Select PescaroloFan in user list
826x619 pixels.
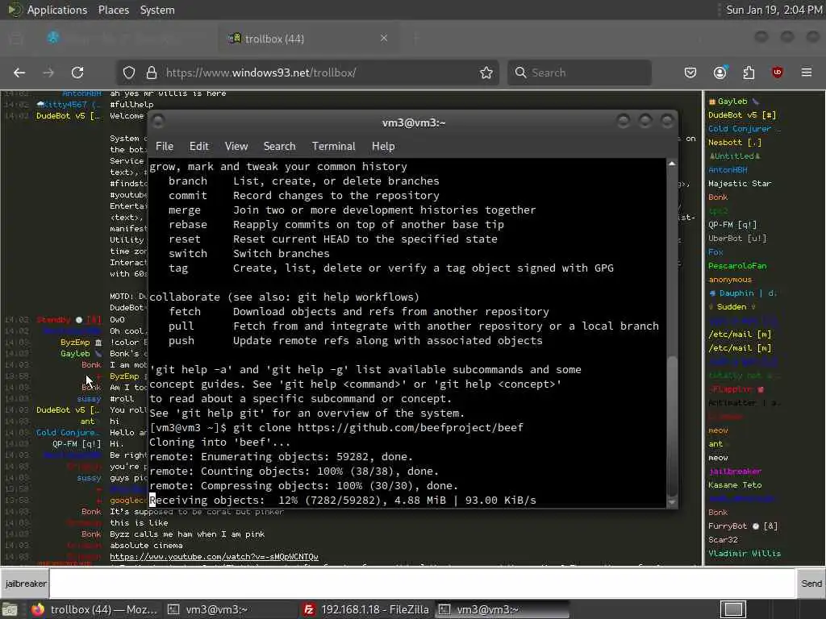coord(737,265)
